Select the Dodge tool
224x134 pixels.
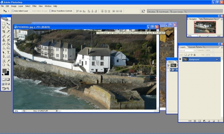click(x=8, y=48)
